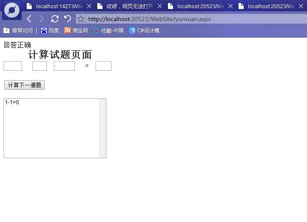Close the 哎呀，网页无法打开 tab

pos(160,6)
